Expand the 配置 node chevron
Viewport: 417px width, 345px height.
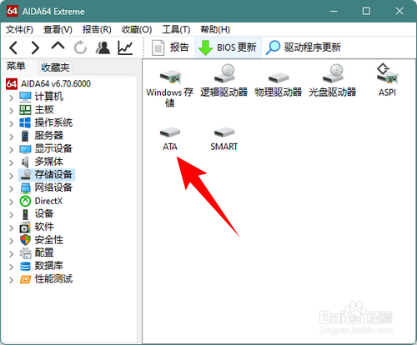click(x=11, y=254)
